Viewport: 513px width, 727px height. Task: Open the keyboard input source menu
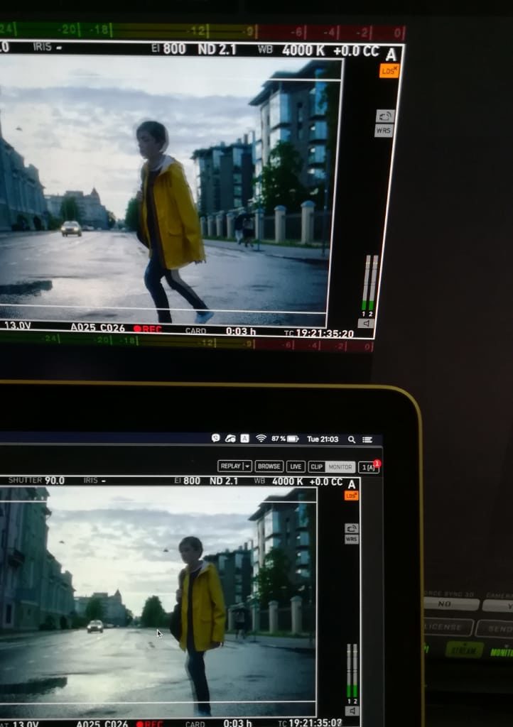244,439
